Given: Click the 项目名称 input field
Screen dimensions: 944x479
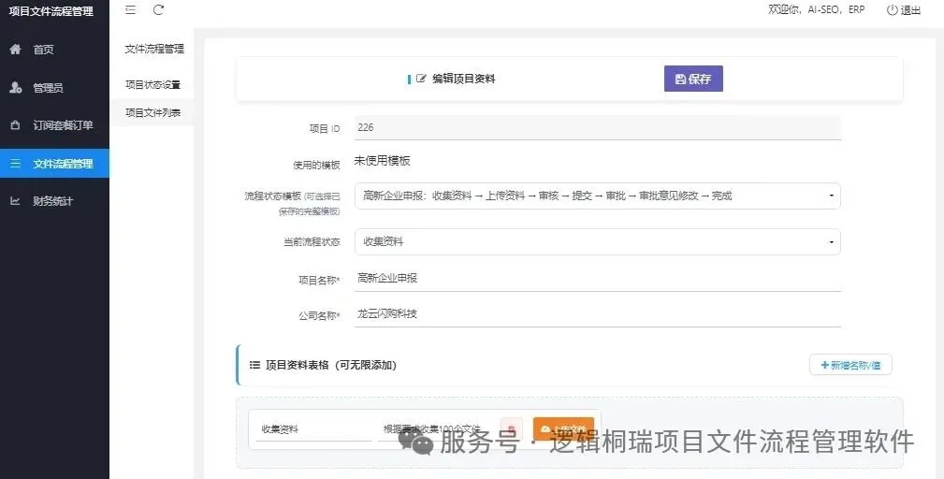Looking at the screenshot, I should tap(597, 279).
